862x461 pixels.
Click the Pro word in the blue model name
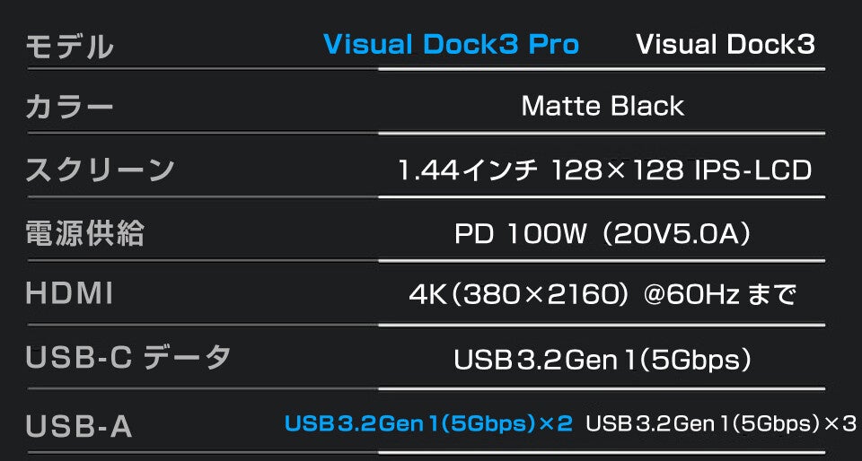point(553,45)
